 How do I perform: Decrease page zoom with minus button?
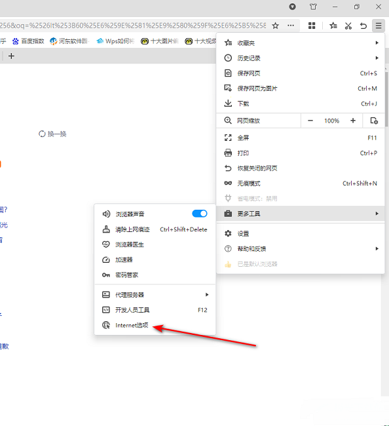click(x=310, y=121)
